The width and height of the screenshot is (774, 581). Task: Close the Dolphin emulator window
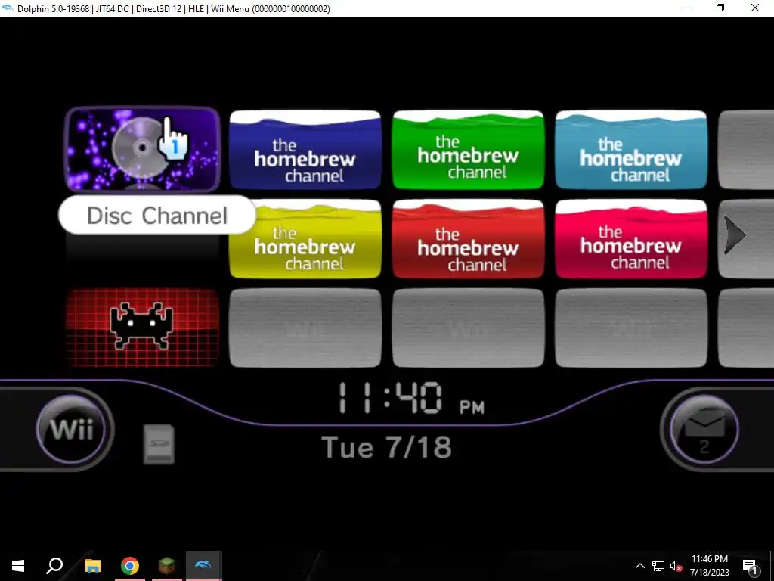(x=755, y=8)
